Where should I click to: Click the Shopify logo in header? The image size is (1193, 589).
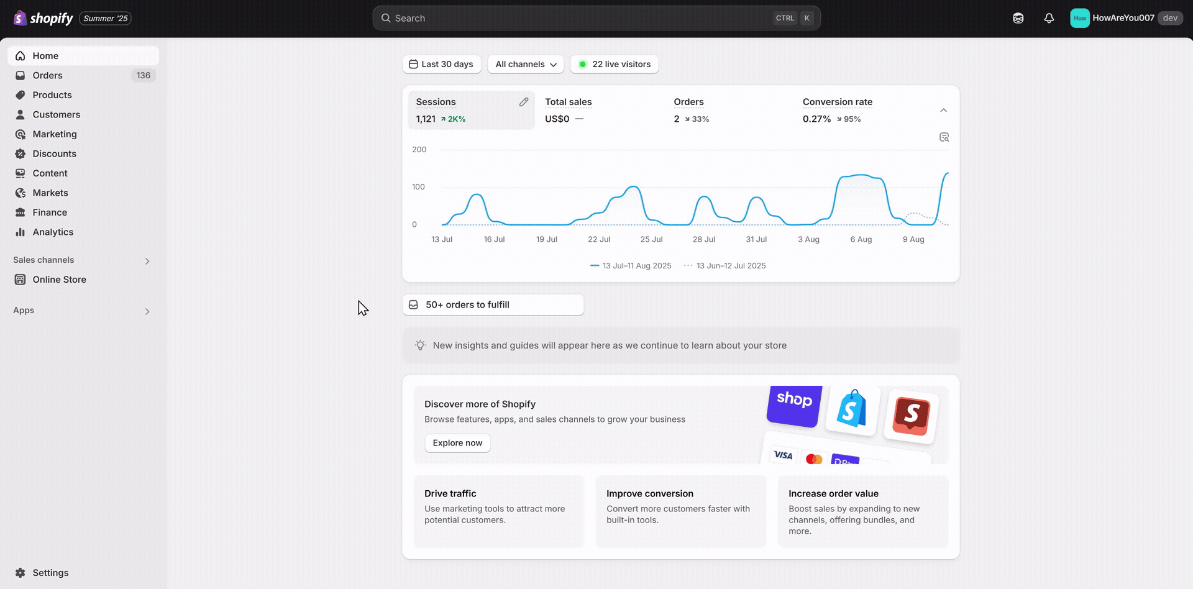click(43, 18)
